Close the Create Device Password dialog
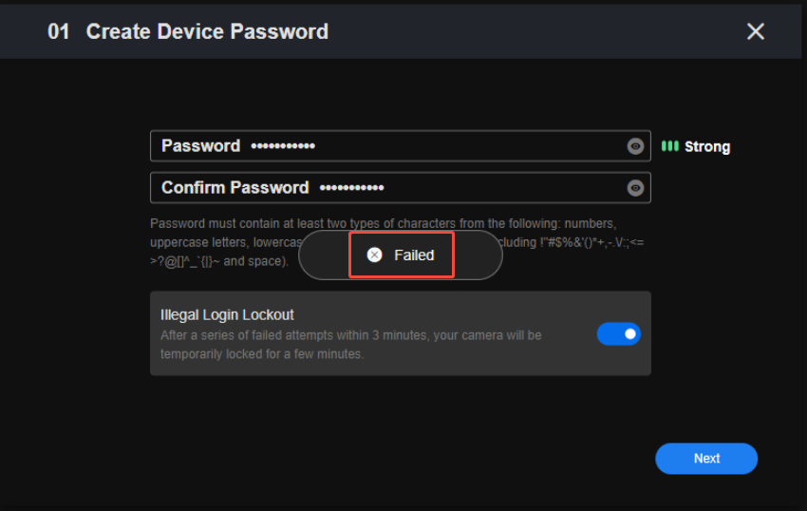This screenshot has height=511, width=807. coord(756,31)
